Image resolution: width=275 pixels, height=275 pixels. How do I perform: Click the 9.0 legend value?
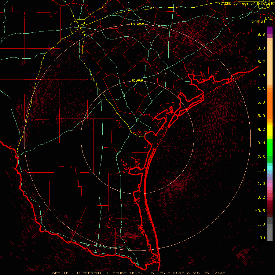click(x=261, y=48)
